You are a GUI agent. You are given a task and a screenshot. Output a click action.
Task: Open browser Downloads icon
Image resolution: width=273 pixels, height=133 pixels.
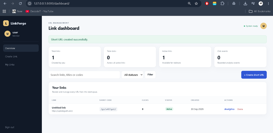point(245,3)
